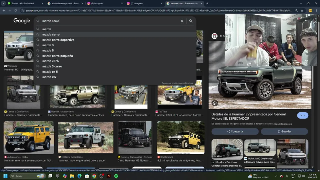Screen dimensions: 320x180
Task: Go back with the browser back arrow
Action: point(3,10)
